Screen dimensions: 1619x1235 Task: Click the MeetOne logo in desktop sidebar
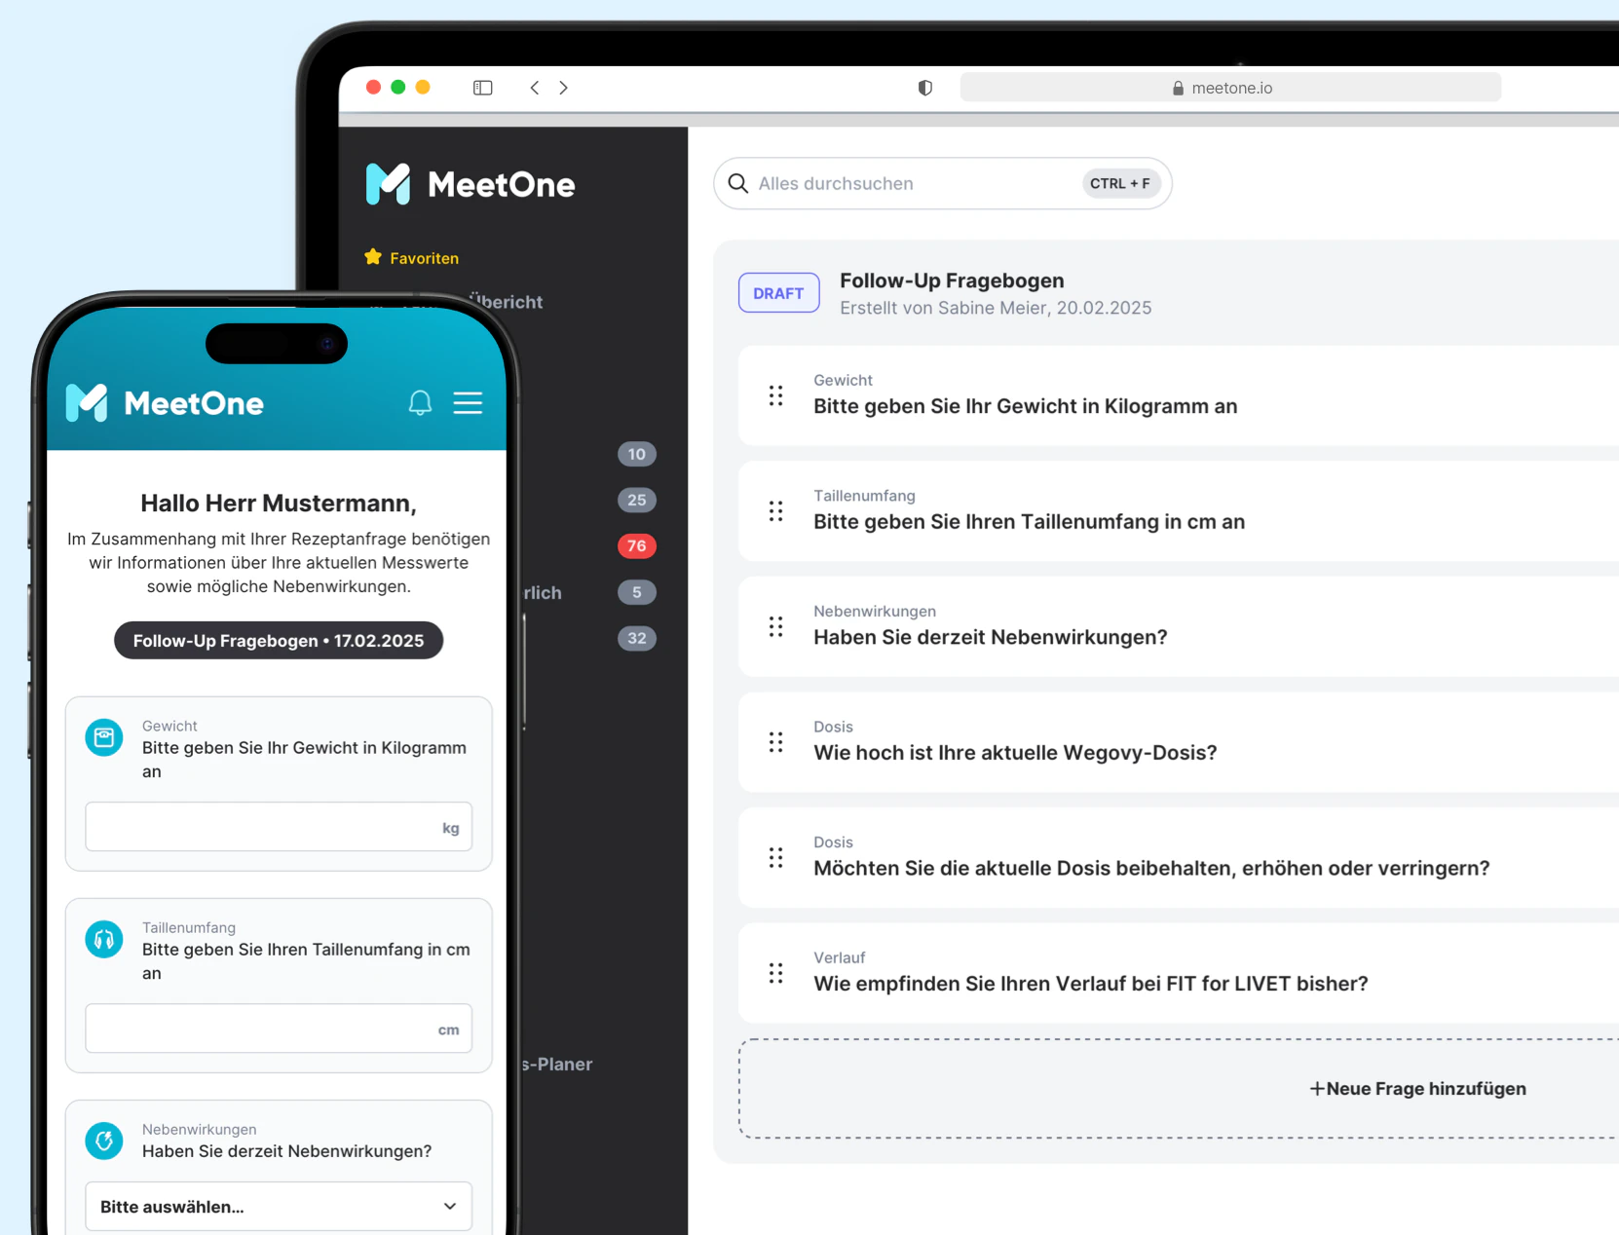coord(471,184)
